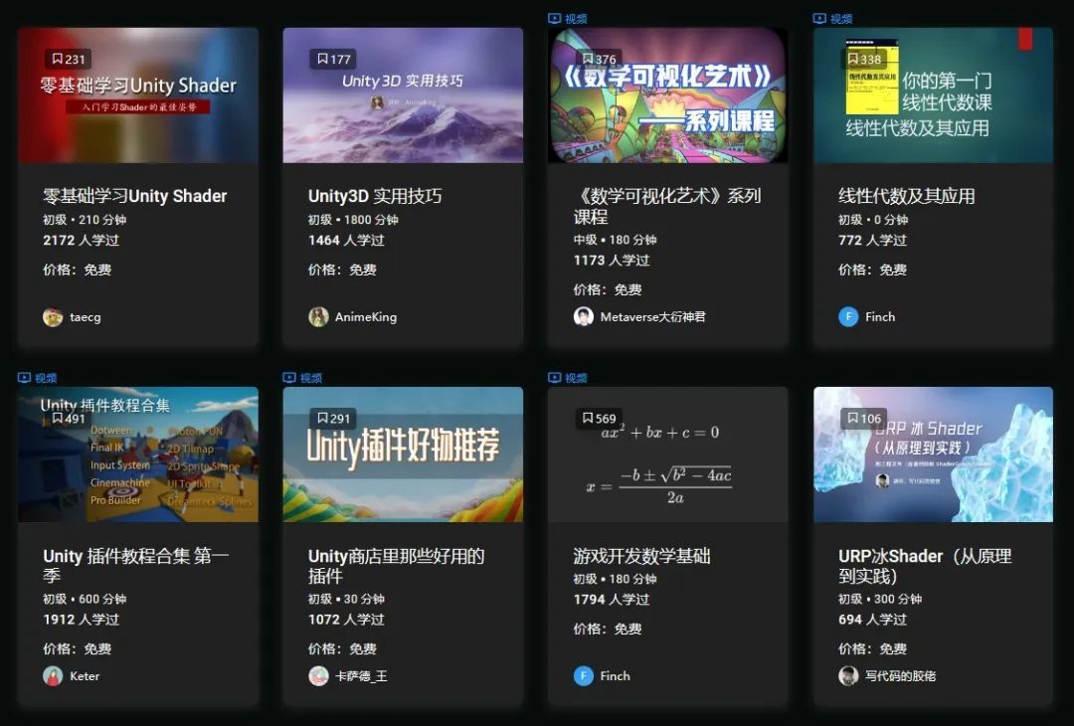This screenshot has width=1074, height=726.
Task: Click the 你的第一门线性代数课 thumbnail
Action: click(933, 95)
